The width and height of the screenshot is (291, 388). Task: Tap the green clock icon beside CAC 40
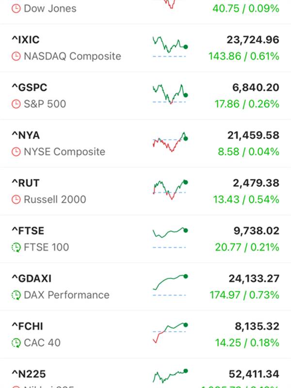pos(16,343)
